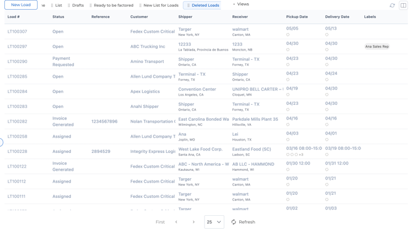Select the Deleted Loads tab

203,6
